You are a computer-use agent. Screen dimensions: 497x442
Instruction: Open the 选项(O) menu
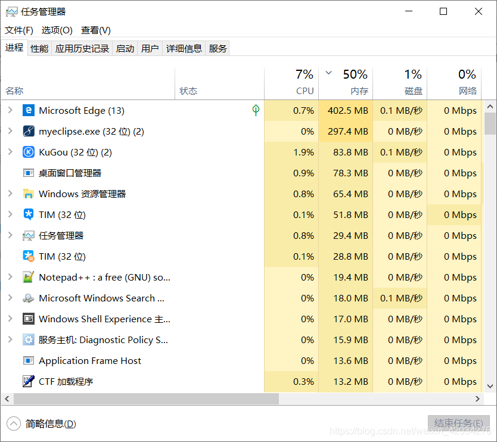(x=57, y=30)
